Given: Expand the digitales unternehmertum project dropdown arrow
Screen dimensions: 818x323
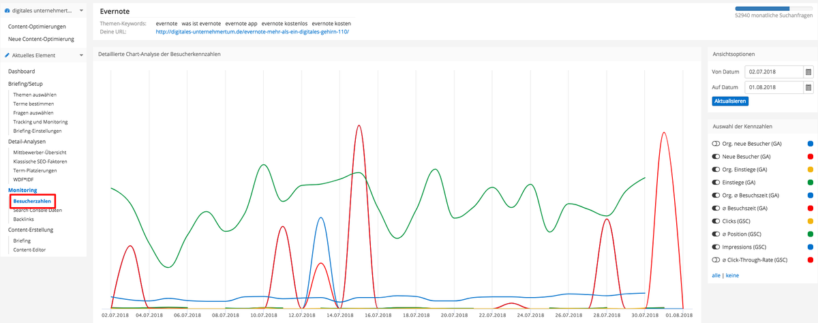Looking at the screenshot, I should 80,11.
